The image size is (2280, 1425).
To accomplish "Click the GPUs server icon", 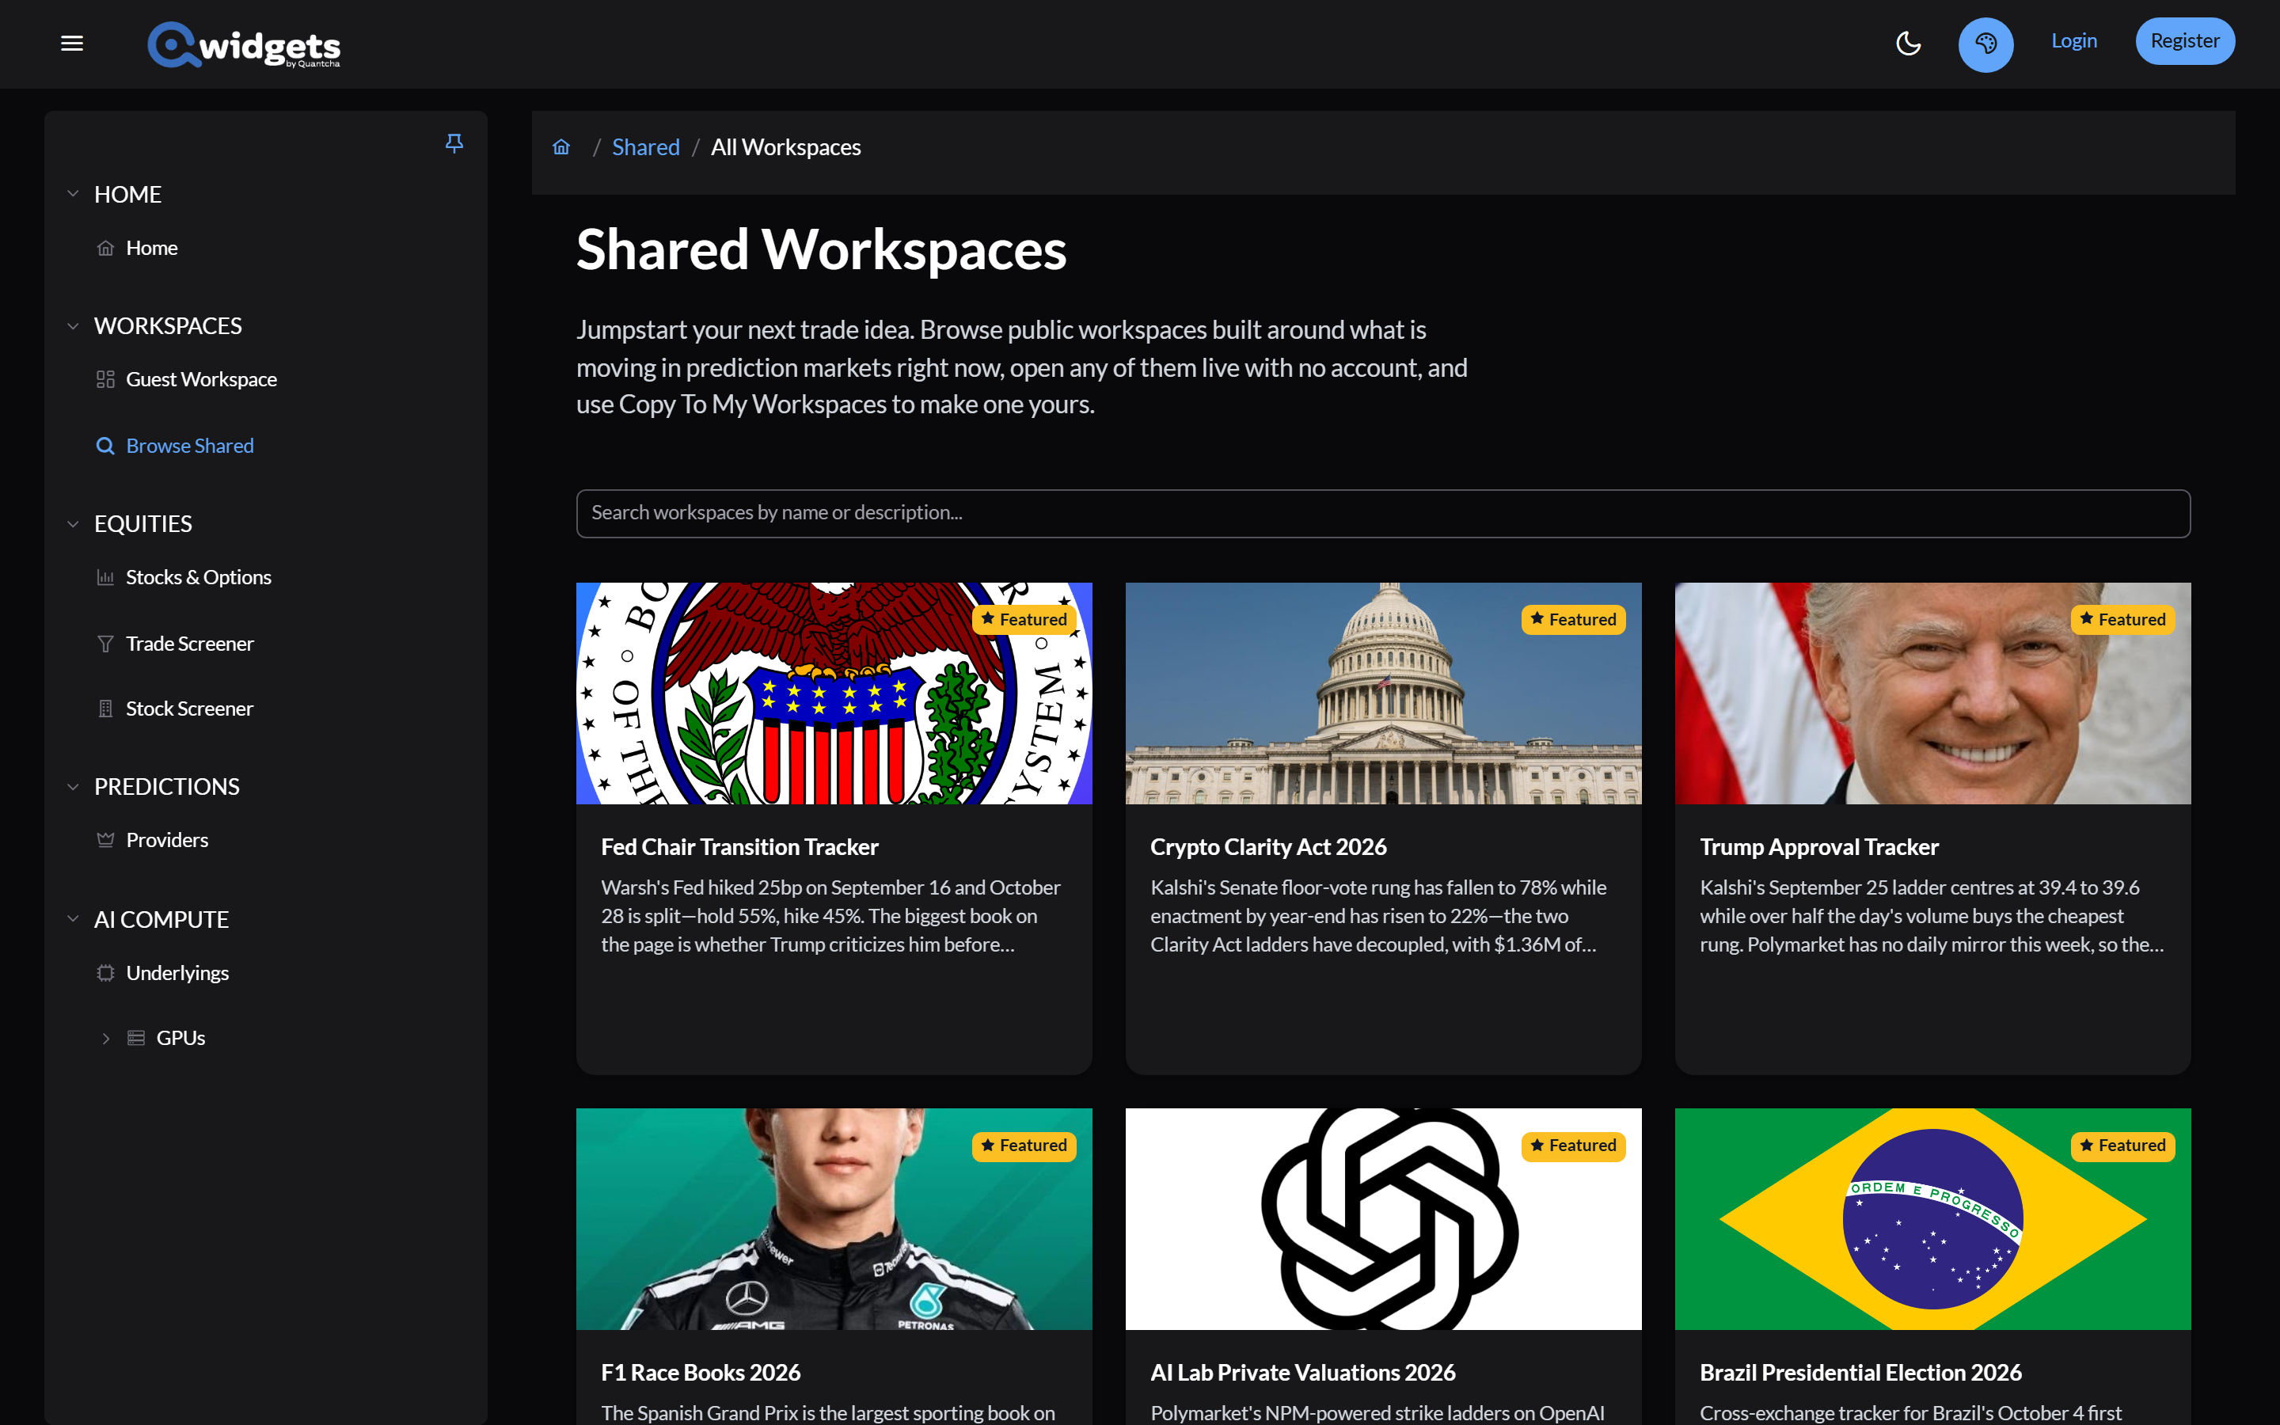I will 135,1038.
